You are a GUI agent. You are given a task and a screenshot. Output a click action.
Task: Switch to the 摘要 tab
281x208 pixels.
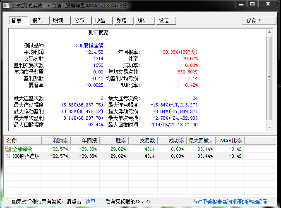pyautogui.click(x=18, y=21)
